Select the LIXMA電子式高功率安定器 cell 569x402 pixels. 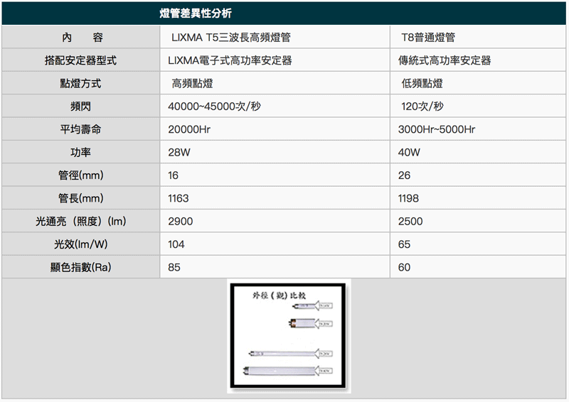[x=230, y=60]
